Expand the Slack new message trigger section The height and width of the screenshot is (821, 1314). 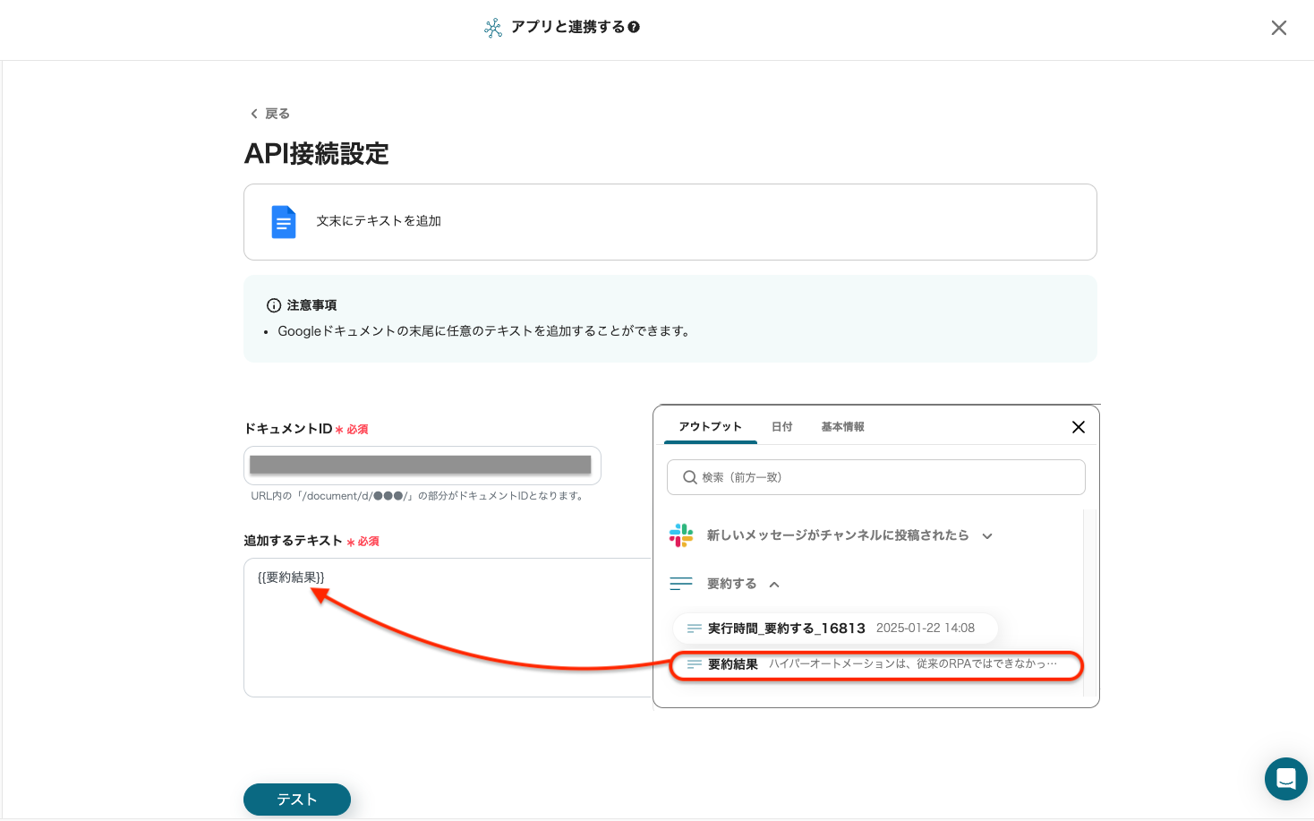[987, 536]
